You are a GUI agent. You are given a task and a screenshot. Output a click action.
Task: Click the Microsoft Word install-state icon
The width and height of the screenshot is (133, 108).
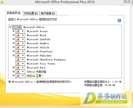point(18,68)
